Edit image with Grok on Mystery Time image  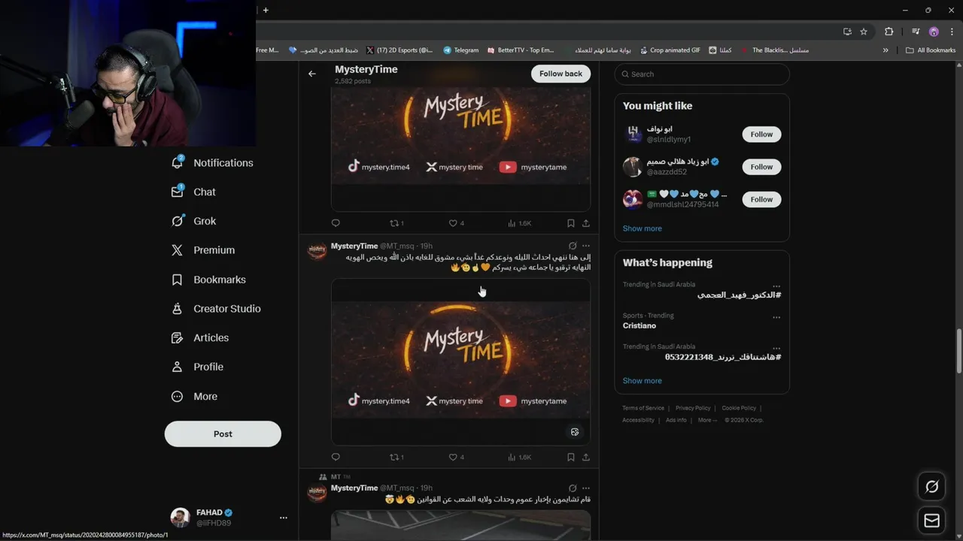click(x=575, y=432)
